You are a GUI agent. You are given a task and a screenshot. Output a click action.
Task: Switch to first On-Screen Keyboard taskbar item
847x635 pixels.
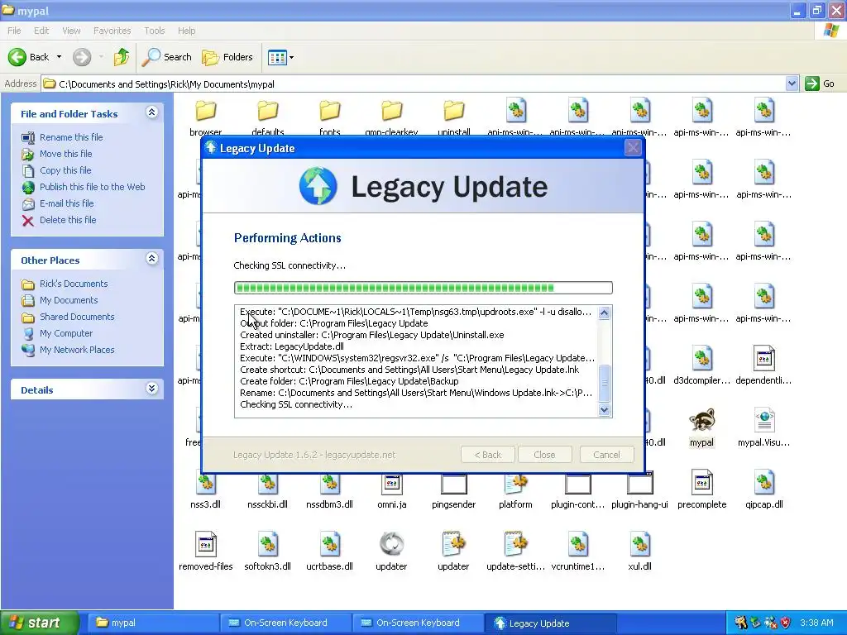pyautogui.click(x=285, y=623)
